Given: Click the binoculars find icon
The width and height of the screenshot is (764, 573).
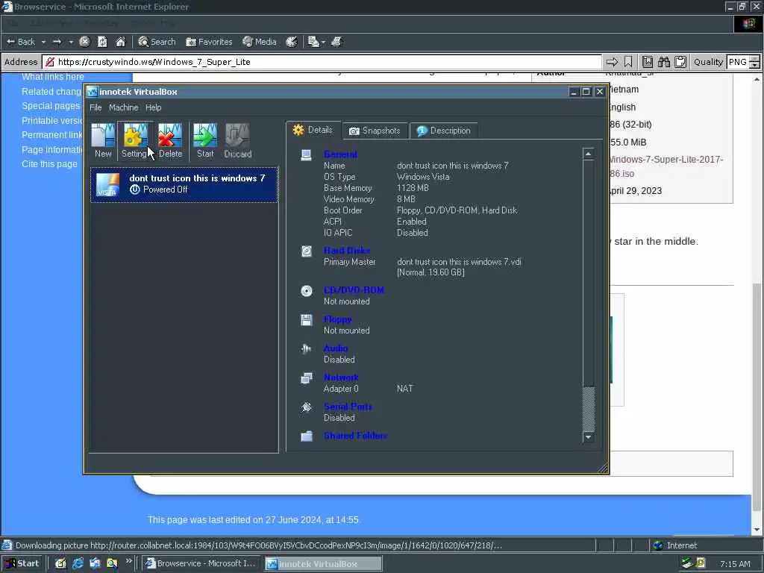Looking at the screenshot, I should pos(664,62).
